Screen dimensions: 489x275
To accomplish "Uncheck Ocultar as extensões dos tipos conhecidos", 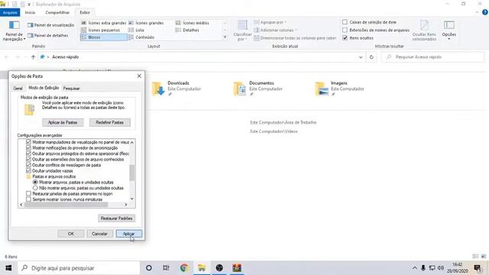I will [28, 160].
